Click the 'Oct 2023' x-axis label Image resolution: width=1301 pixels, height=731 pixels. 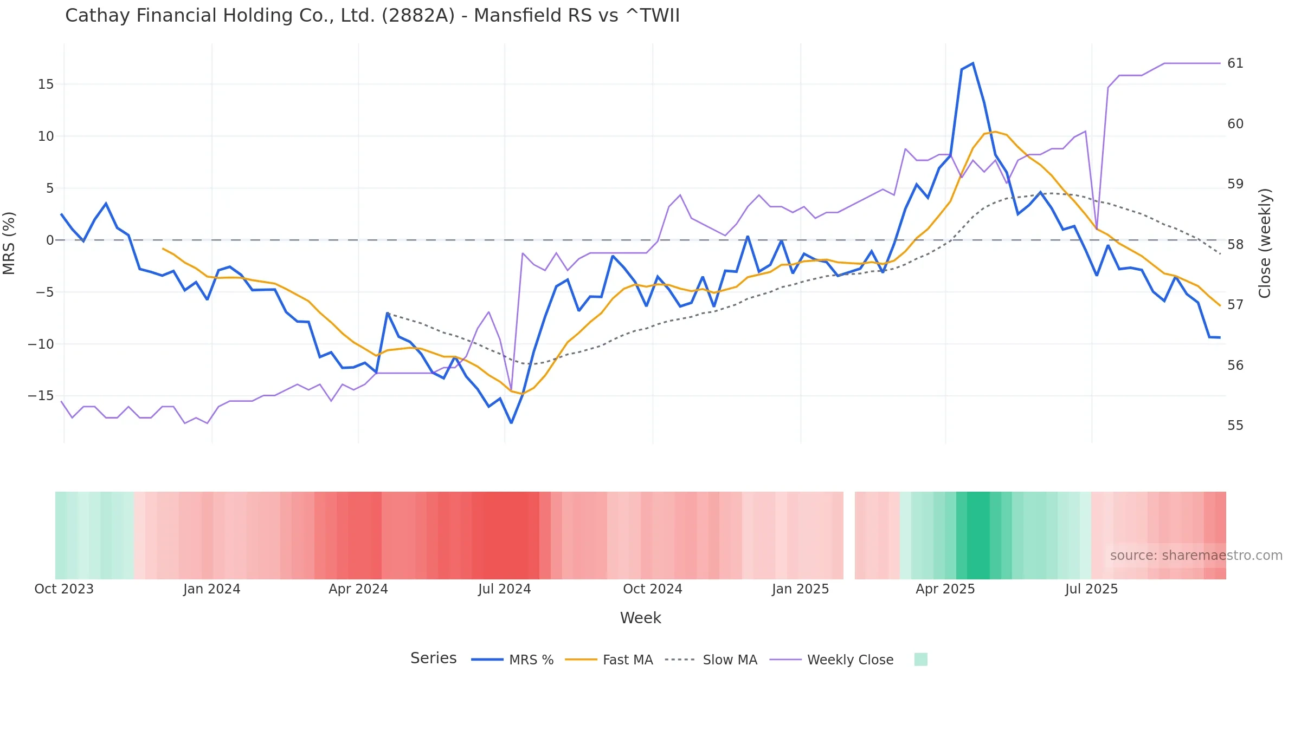(x=64, y=589)
